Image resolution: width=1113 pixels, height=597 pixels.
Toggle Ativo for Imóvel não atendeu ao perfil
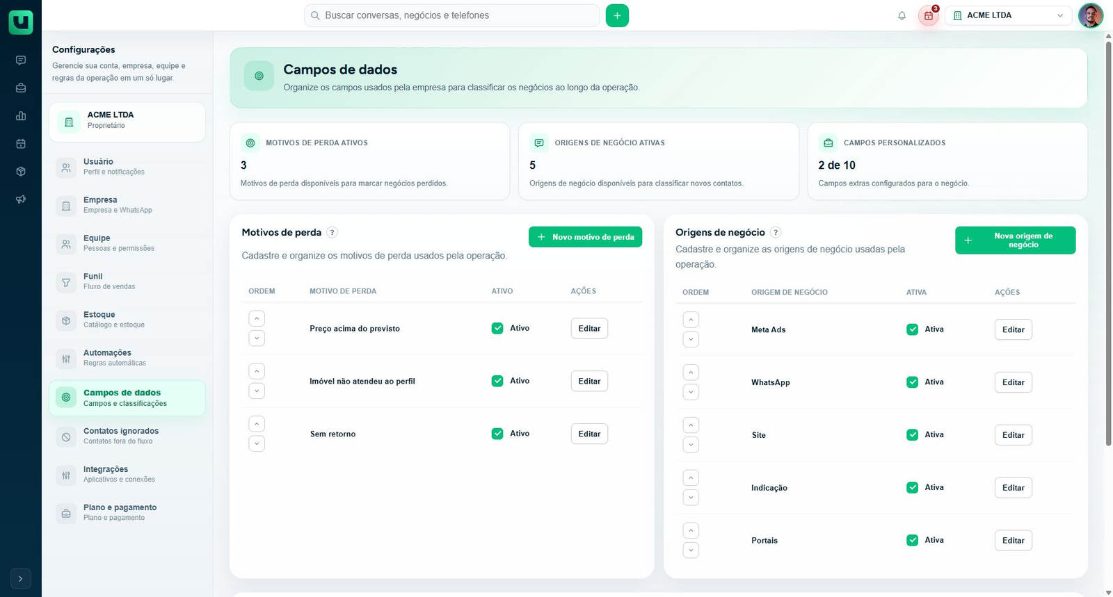pyautogui.click(x=497, y=381)
